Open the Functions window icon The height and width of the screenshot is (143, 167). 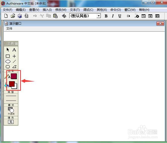143,16
